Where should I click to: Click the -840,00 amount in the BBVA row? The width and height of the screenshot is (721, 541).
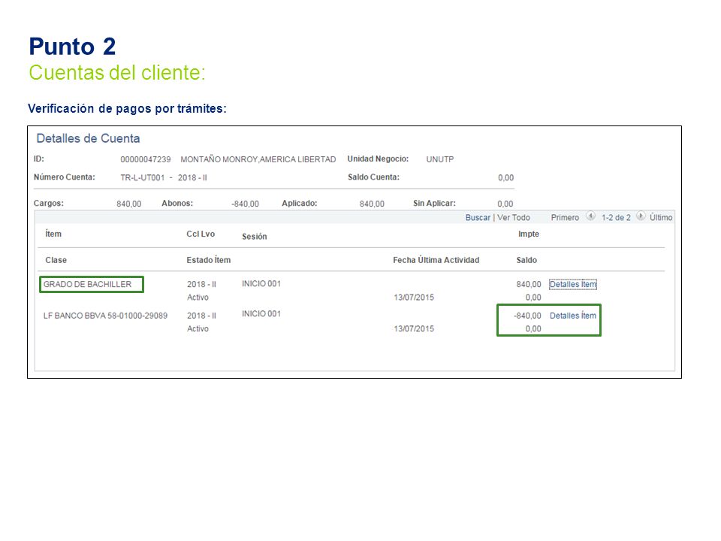tap(527, 316)
